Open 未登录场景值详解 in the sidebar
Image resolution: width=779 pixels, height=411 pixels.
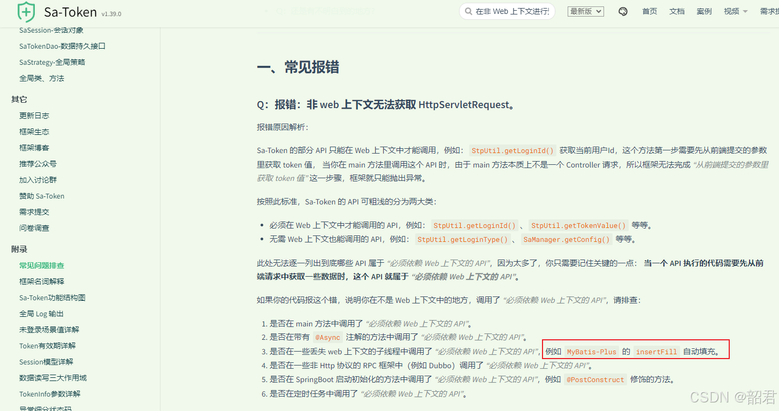tap(49, 330)
